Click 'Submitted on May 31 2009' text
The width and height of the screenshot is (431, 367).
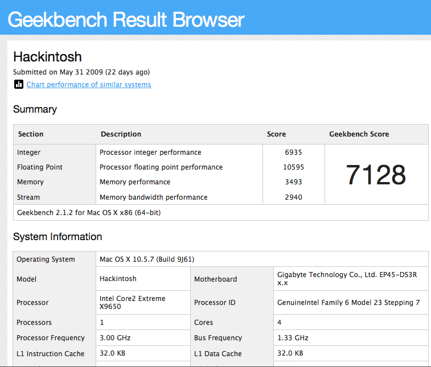point(58,72)
